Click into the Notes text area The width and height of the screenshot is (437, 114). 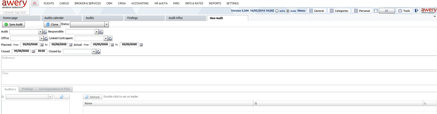coord(218,78)
